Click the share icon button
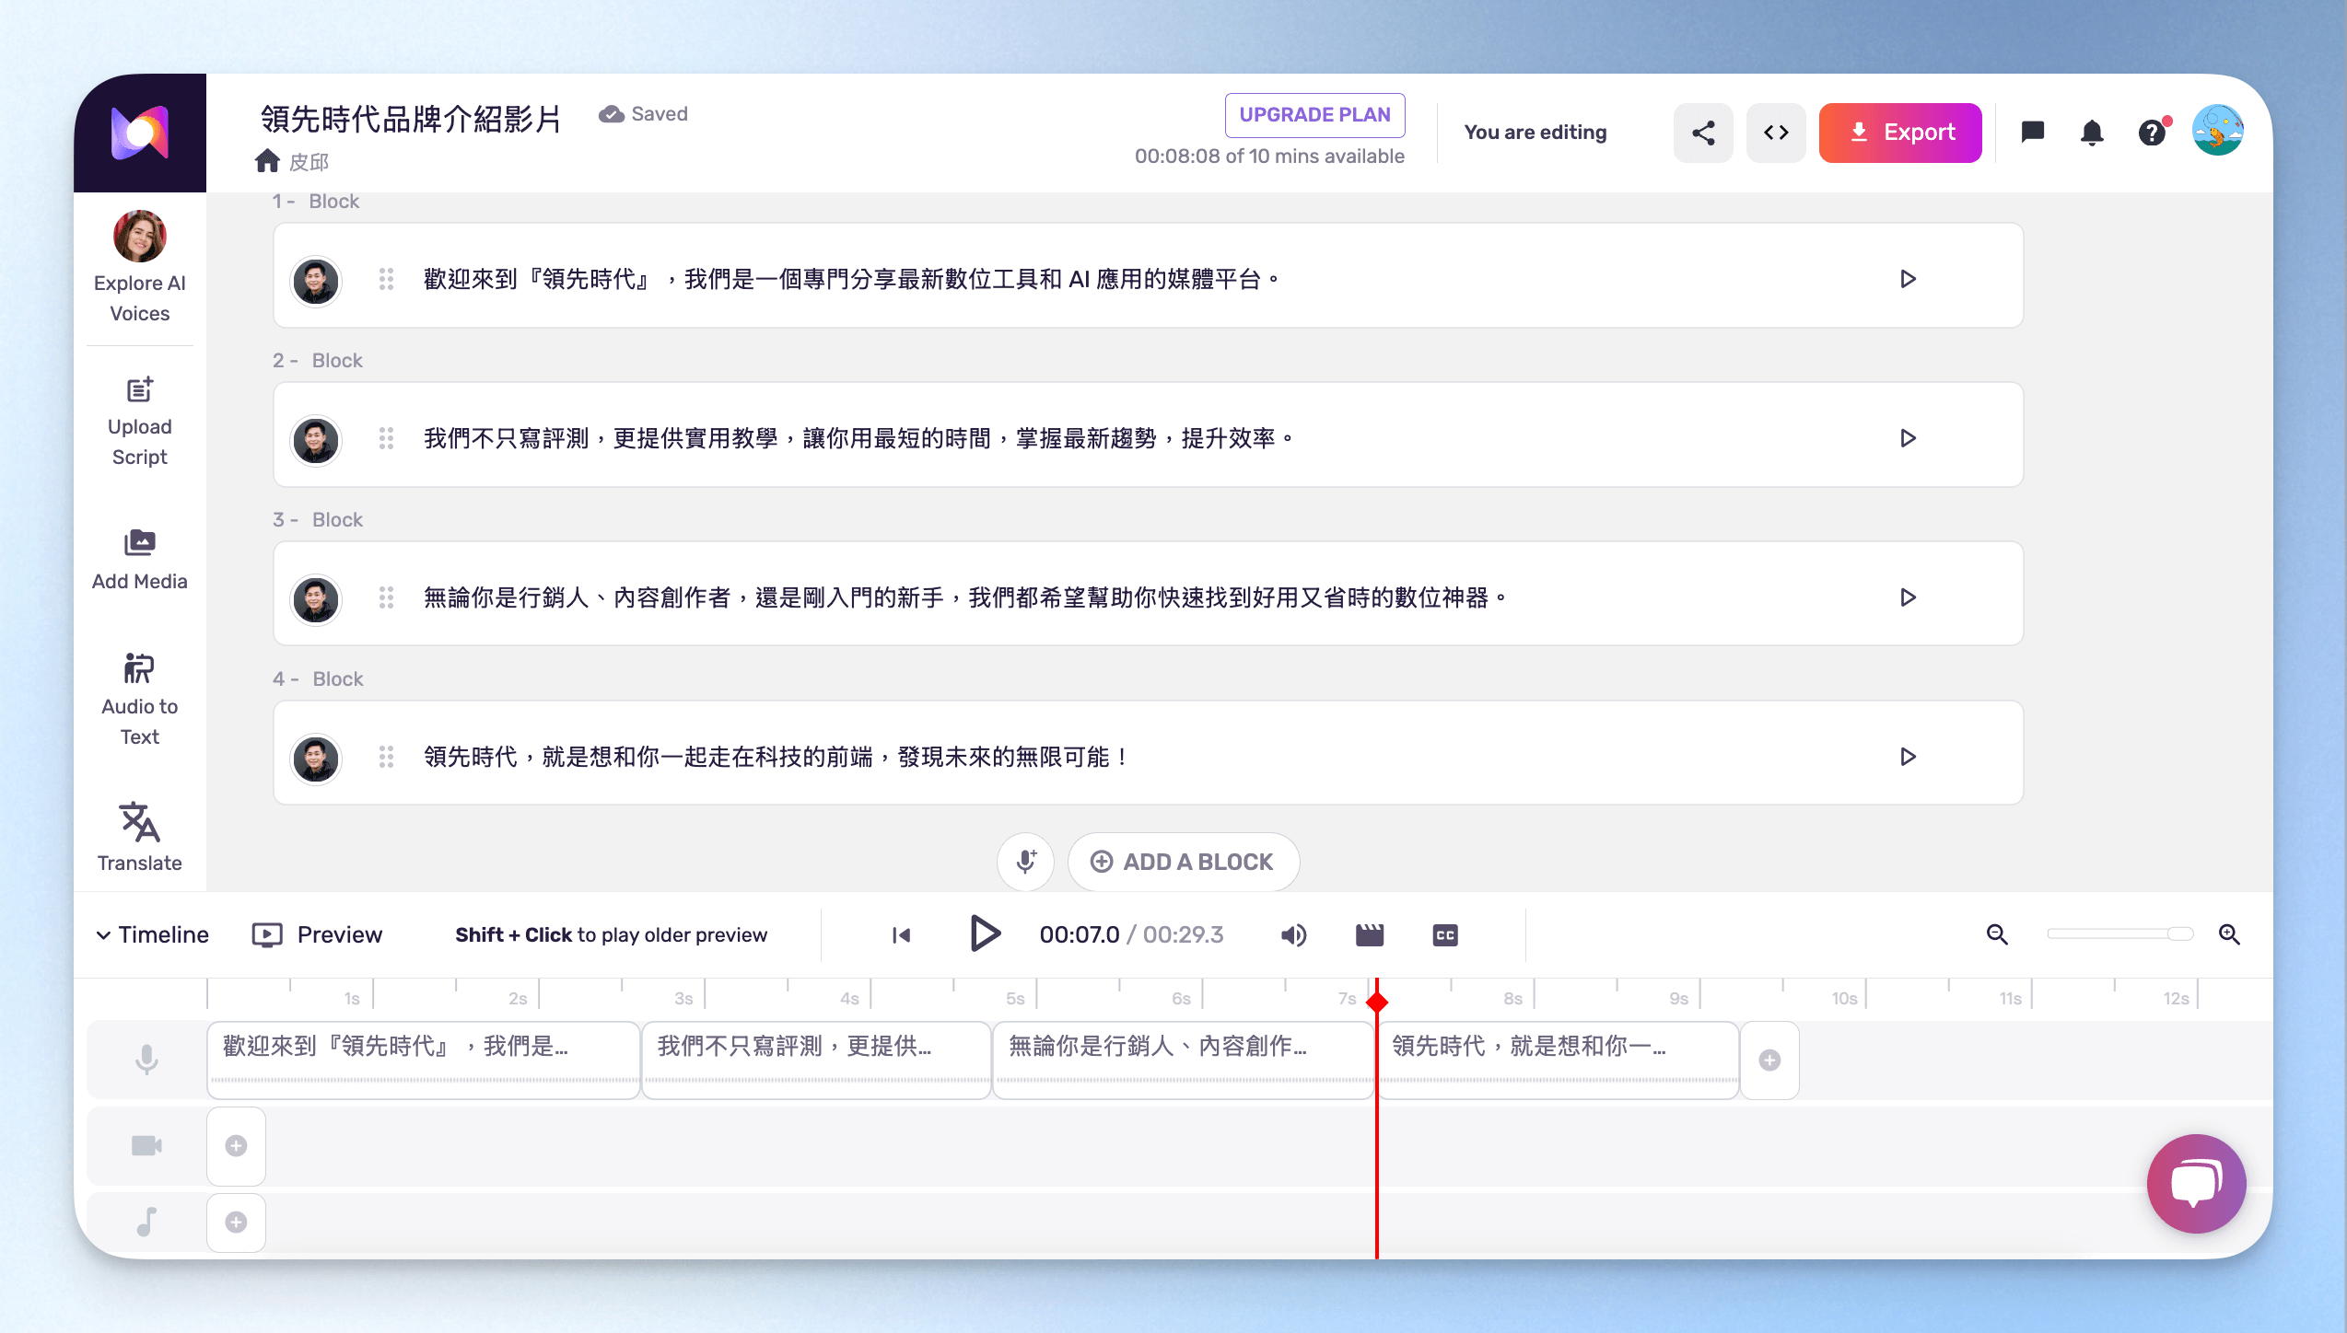 click(1703, 133)
